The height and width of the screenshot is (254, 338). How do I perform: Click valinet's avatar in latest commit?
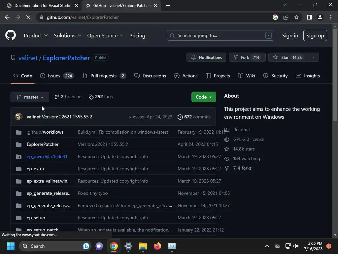pyautogui.click(x=19, y=117)
